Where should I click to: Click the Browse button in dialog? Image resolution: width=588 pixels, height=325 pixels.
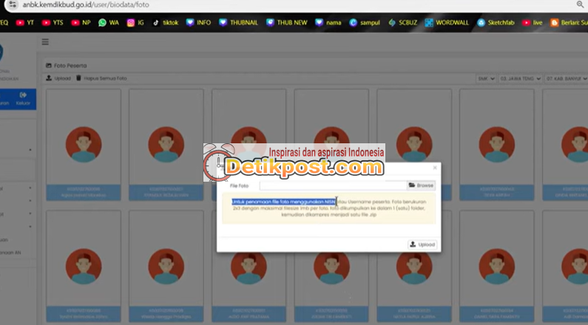tap(421, 185)
